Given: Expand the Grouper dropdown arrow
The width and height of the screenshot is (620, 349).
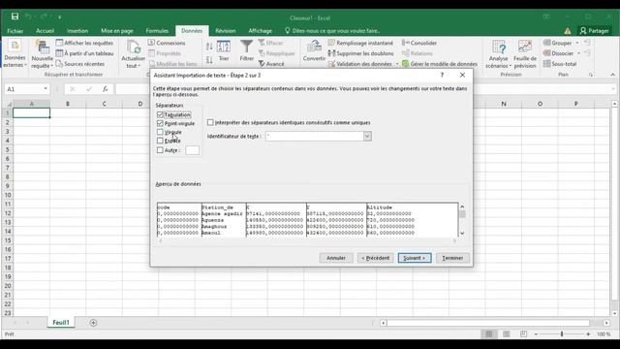Looking at the screenshot, I should pos(577,43).
